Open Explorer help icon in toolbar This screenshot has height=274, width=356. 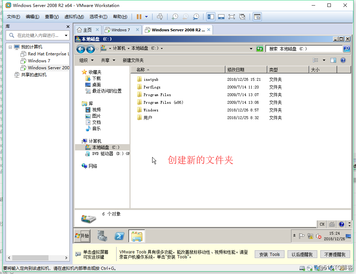[343, 60]
